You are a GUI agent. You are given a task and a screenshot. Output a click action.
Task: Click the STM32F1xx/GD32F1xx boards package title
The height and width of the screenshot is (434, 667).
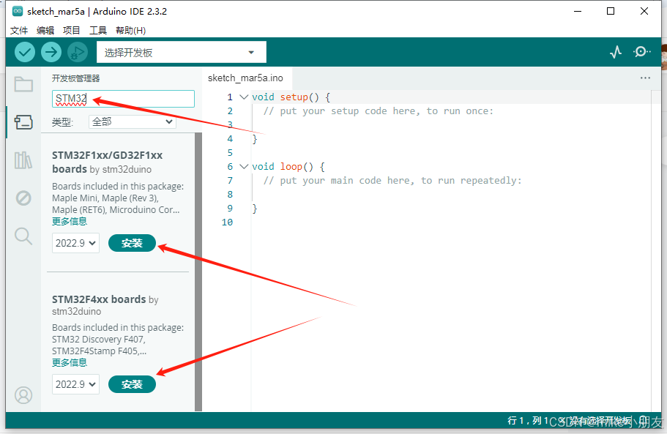[107, 162]
